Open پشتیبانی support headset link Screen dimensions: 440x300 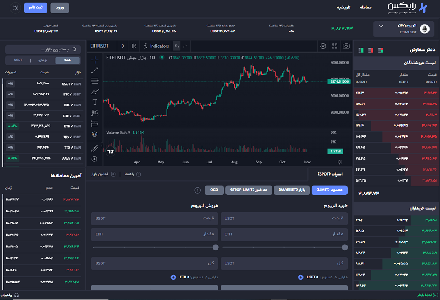coord(10,295)
